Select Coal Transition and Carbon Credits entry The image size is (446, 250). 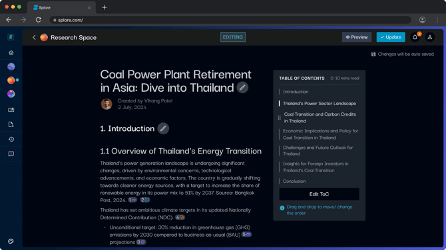[320, 118]
